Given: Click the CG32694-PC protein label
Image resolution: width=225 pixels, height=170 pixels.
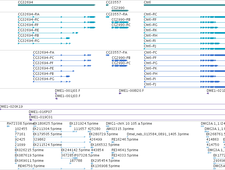Looking at the screenshot, I should pos(43,58).
